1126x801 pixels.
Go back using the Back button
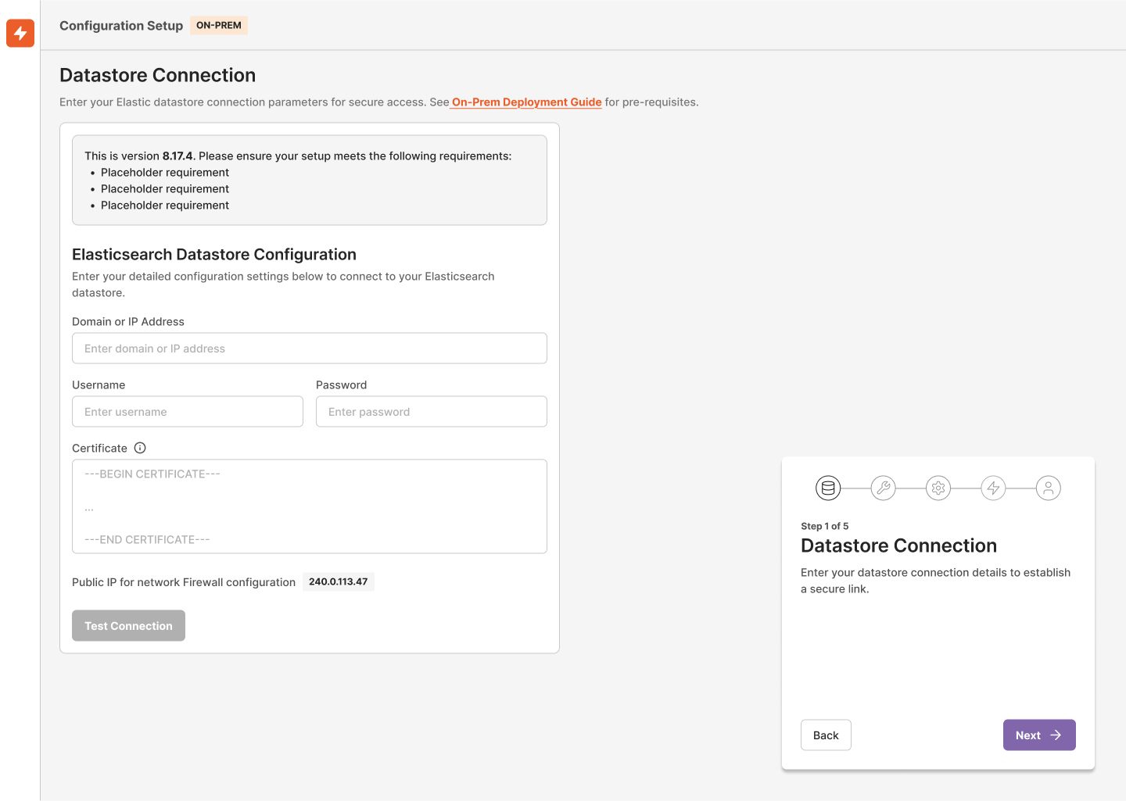pyautogui.click(x=826, y=735)
